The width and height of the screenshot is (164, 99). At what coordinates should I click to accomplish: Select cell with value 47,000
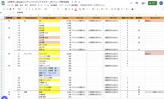pos(66,21)
